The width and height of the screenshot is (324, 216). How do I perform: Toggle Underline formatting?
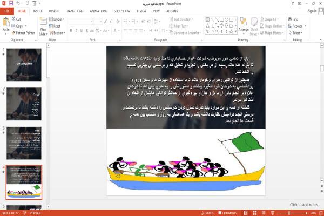[82, 31]
